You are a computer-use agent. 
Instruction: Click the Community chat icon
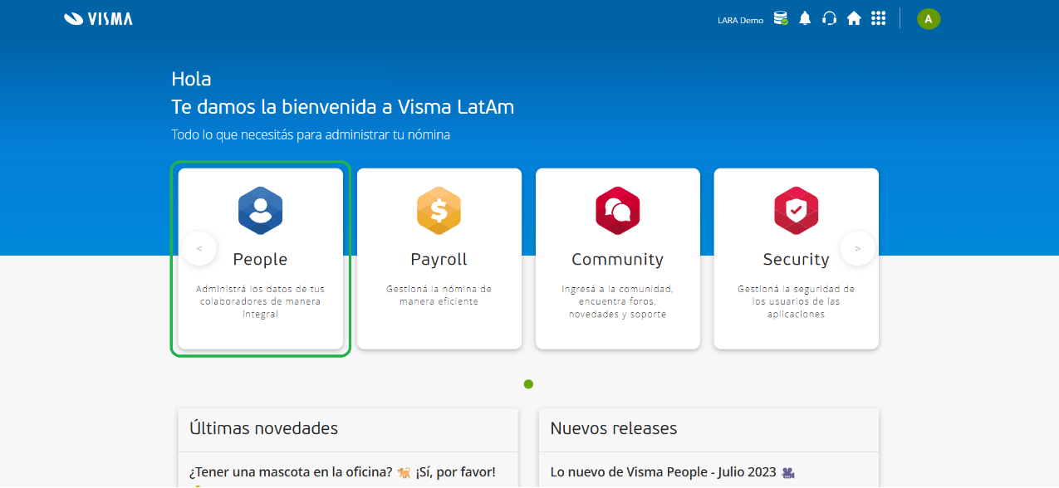[617, 211]
